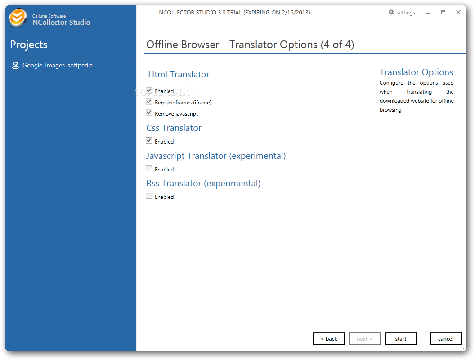Image resolution: width=475 pixels, height=360 pixels.
Task: Click the NCollector Studio logo icon
Action: (x=18, y=18)
